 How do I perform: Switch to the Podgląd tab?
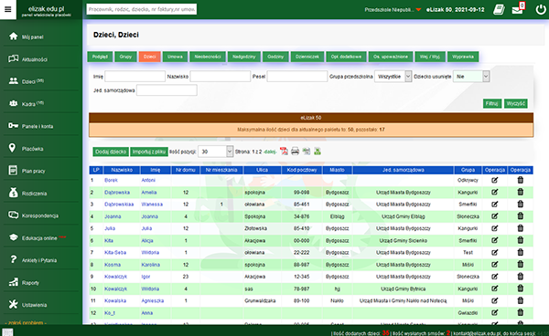(100, 57)
